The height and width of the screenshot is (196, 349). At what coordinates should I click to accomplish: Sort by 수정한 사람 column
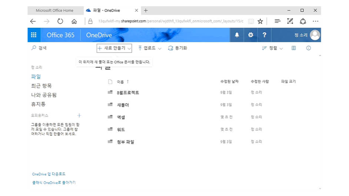click(260, 82)
